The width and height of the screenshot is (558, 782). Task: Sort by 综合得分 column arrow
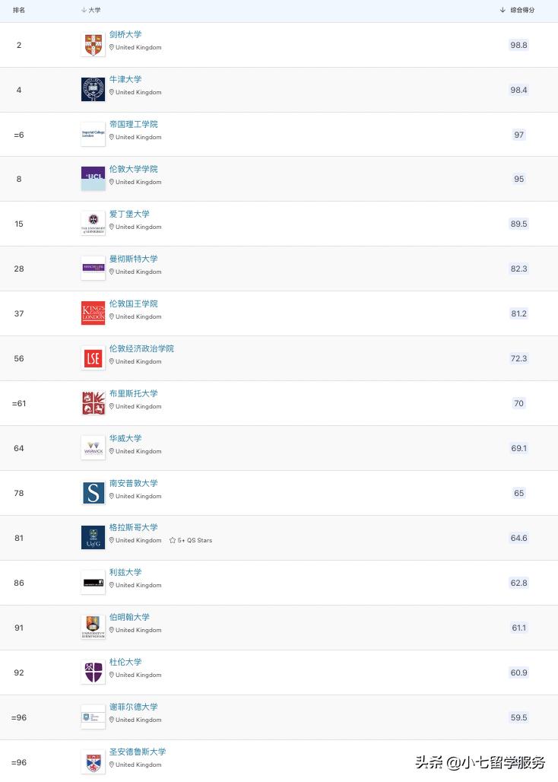pos(503,10)
